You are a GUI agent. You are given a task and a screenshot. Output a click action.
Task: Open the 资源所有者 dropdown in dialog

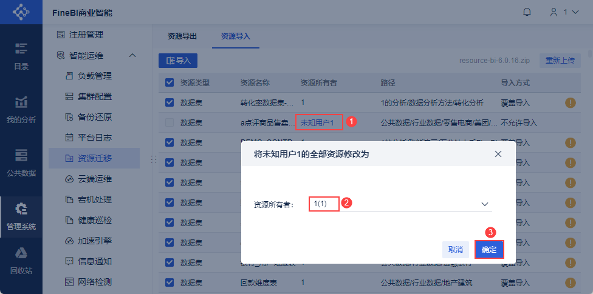[x=400, y=204]
